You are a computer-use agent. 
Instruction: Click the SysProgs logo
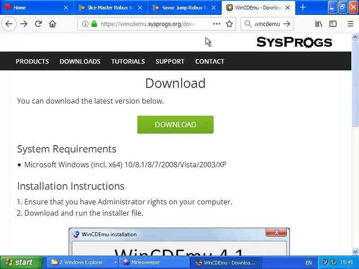(294, 42)
